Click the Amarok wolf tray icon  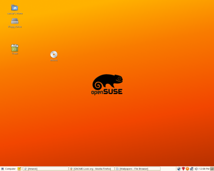click(x=179, y=169)
